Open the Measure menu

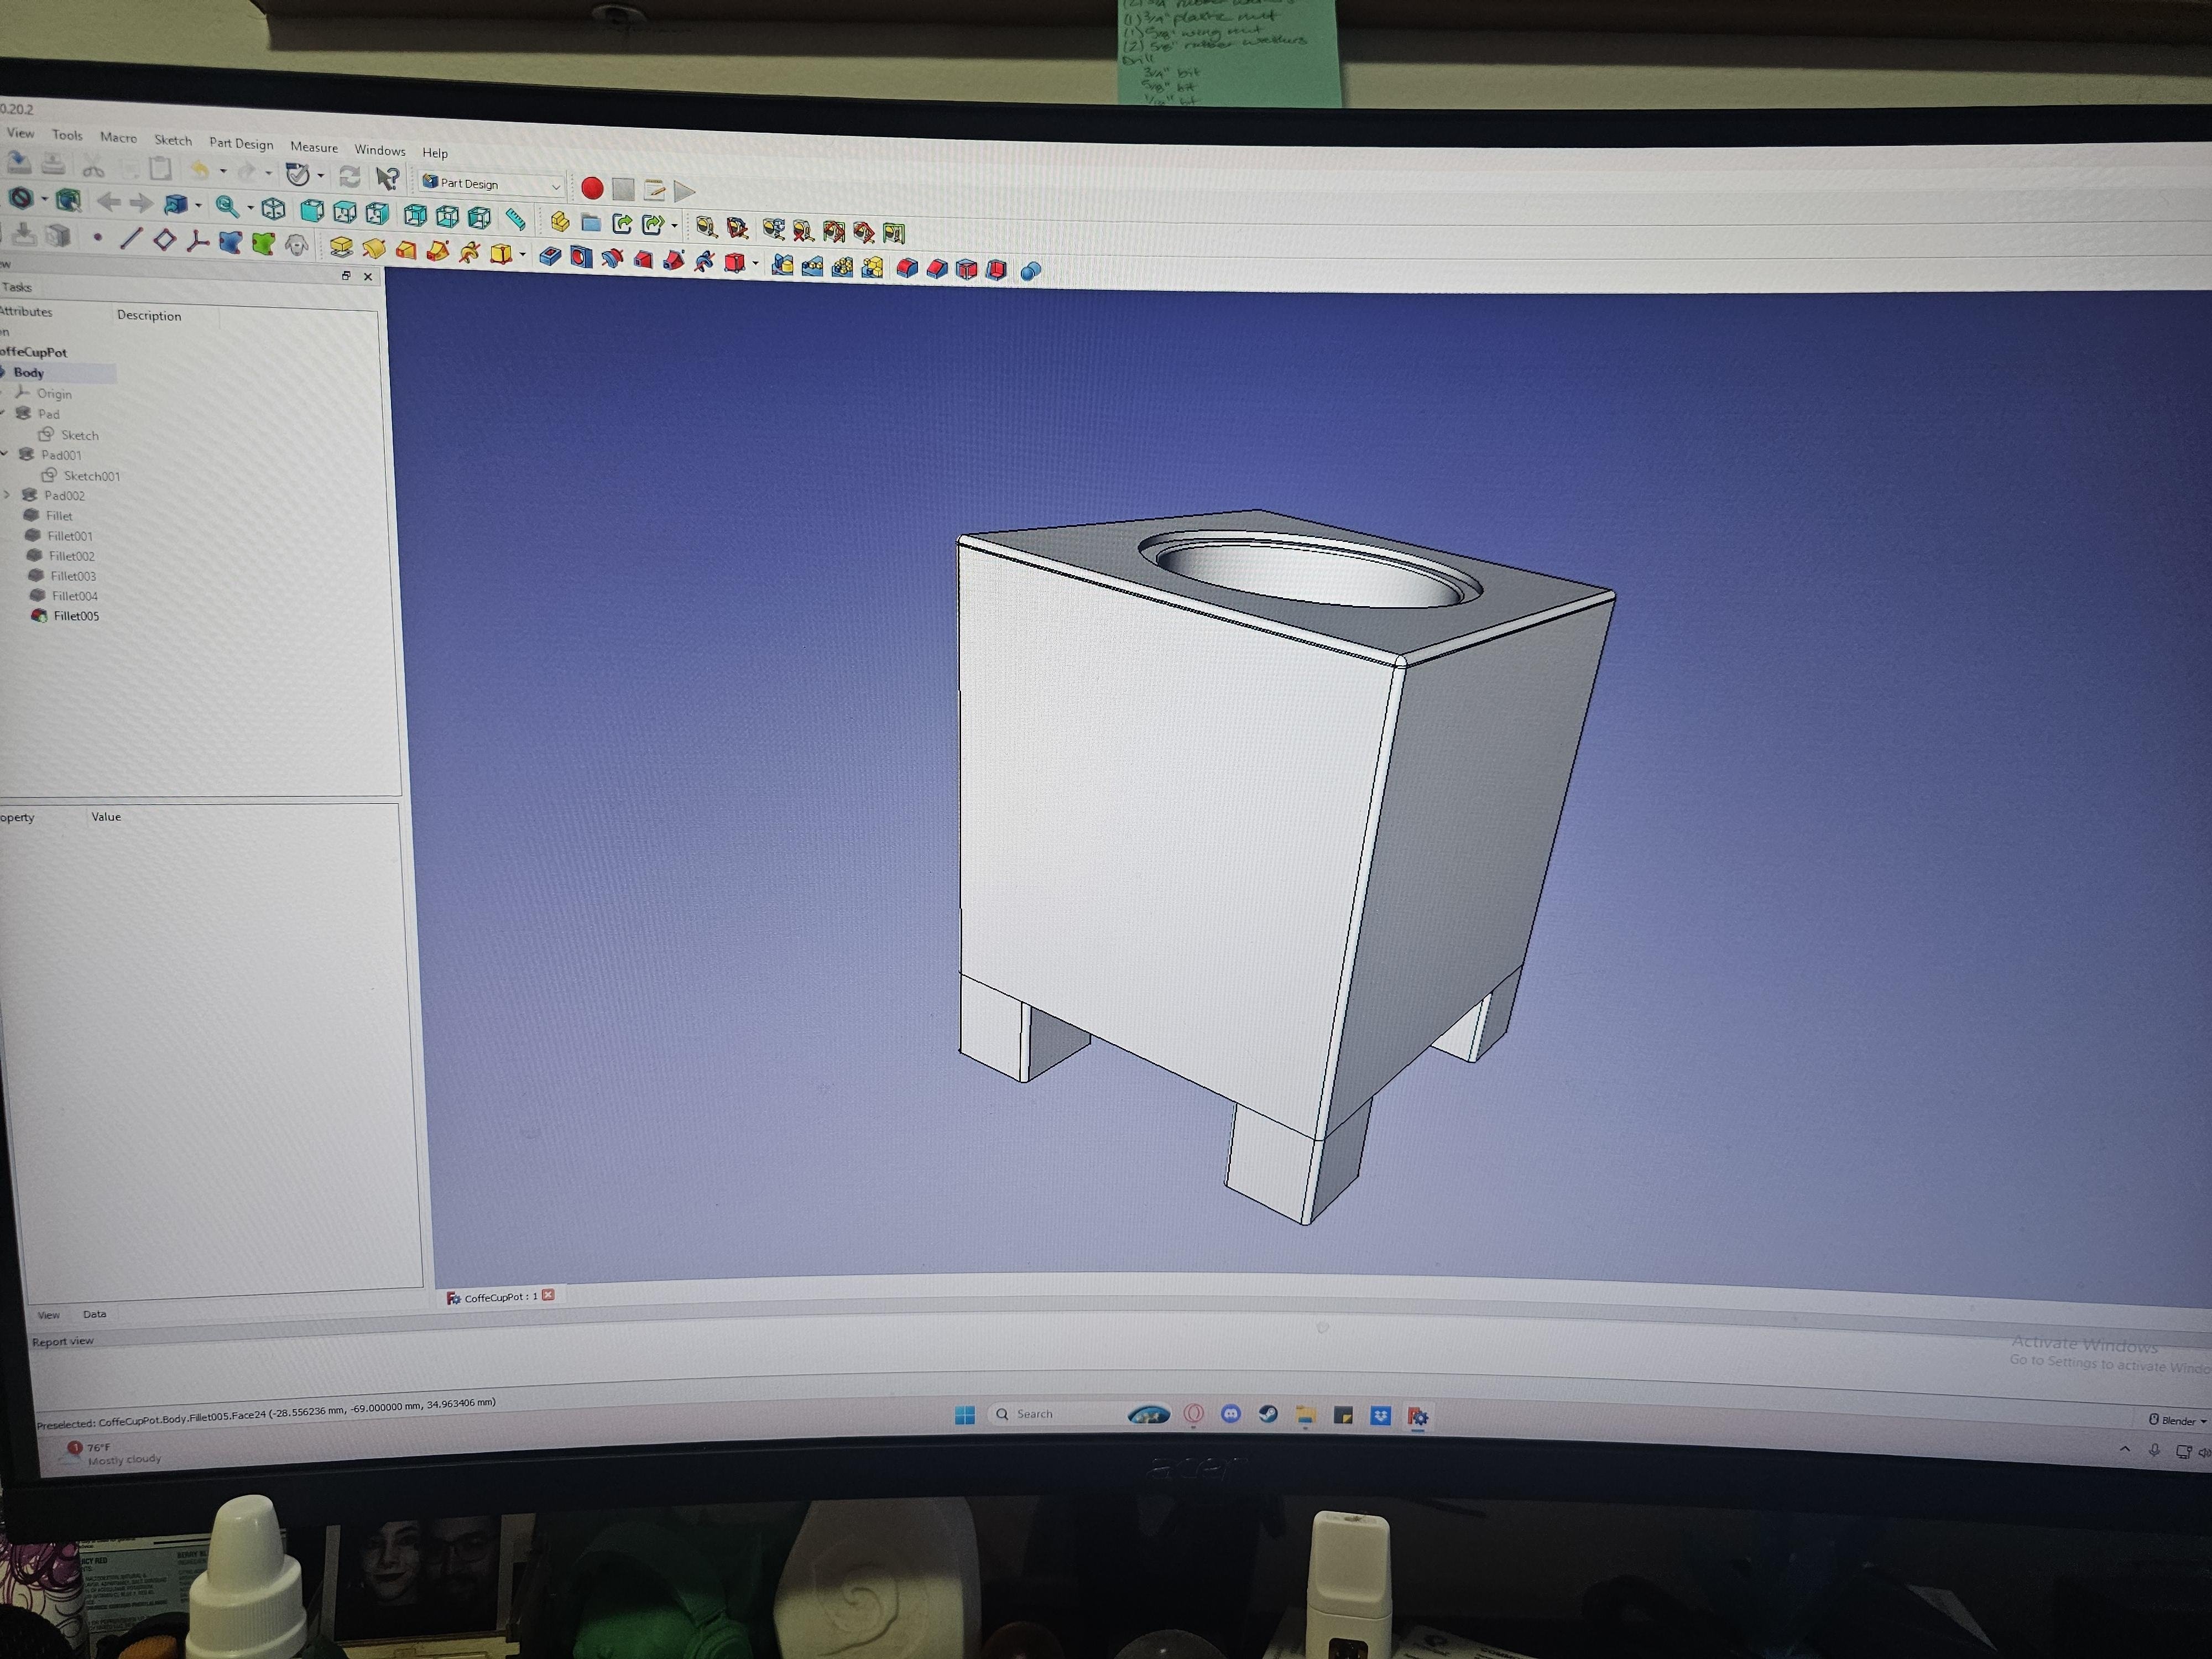(314, 147)
